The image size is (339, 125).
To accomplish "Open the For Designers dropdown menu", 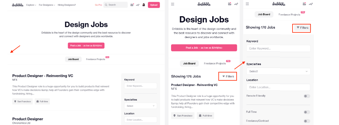I will coord(47,5).
